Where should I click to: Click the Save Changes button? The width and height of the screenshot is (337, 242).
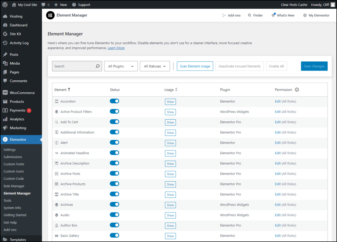click(314, 66)
